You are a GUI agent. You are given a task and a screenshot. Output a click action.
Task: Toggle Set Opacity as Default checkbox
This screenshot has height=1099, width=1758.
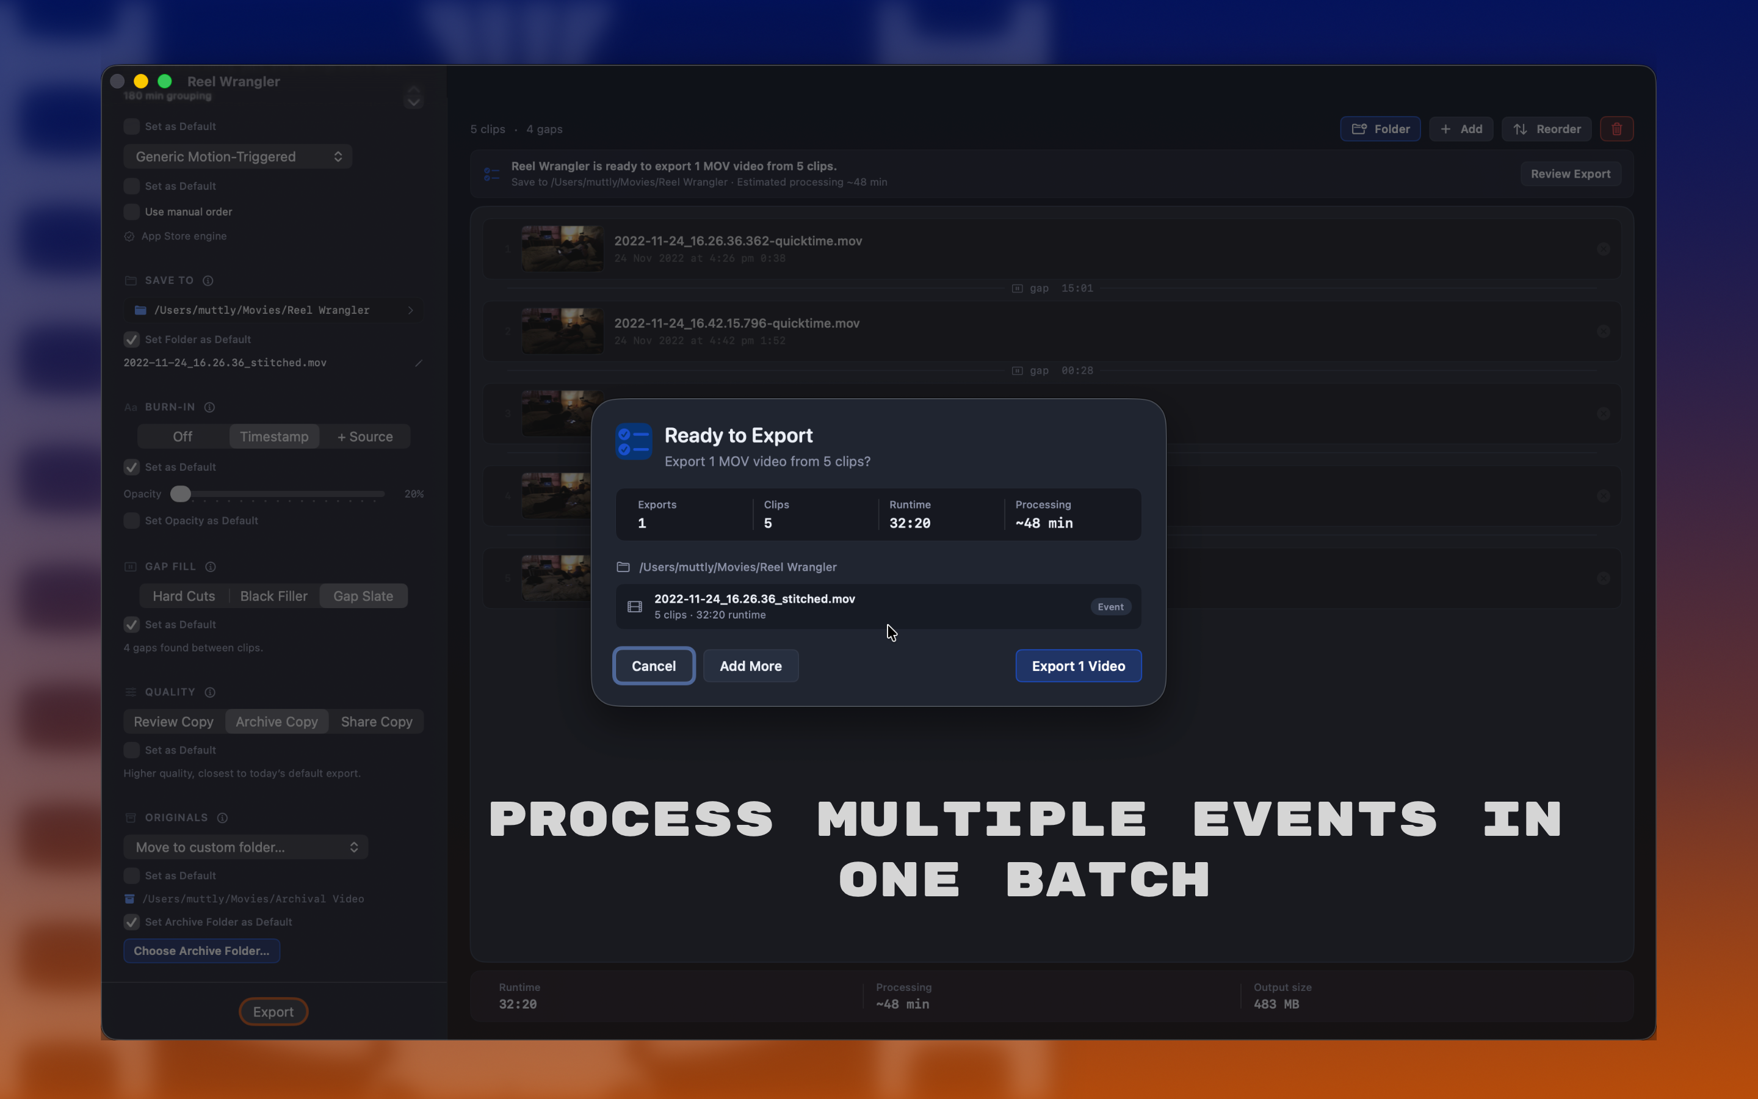[131, 520]
